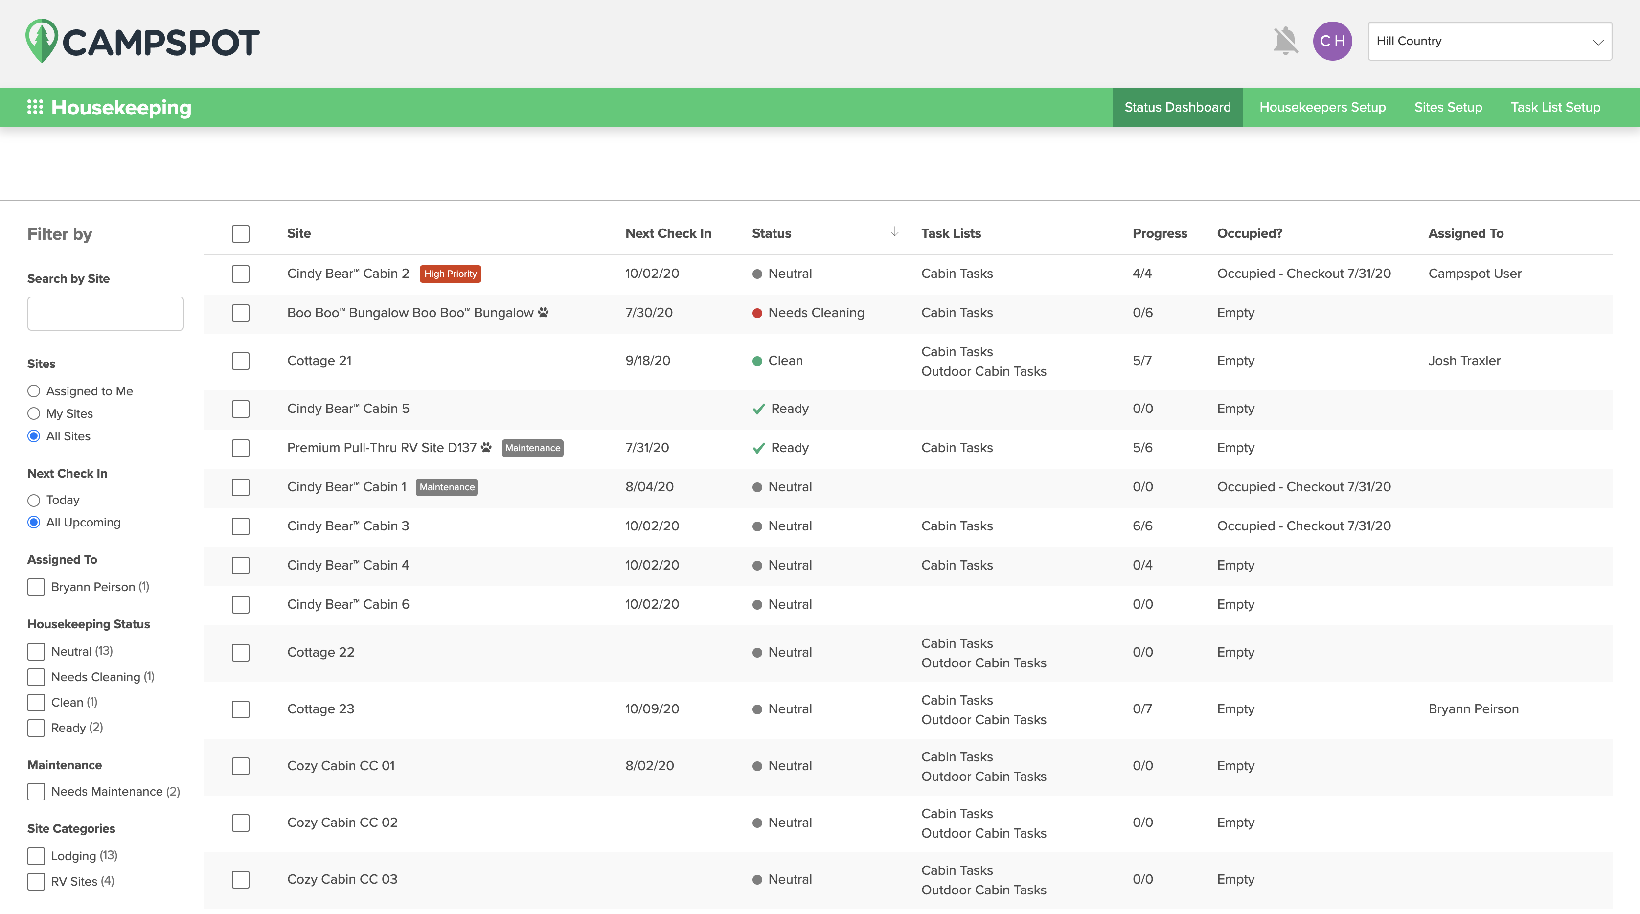The height and width of the screenshot is (914, 1640).
Task: Click the Status column sort arrow
Action: [894, 232]
